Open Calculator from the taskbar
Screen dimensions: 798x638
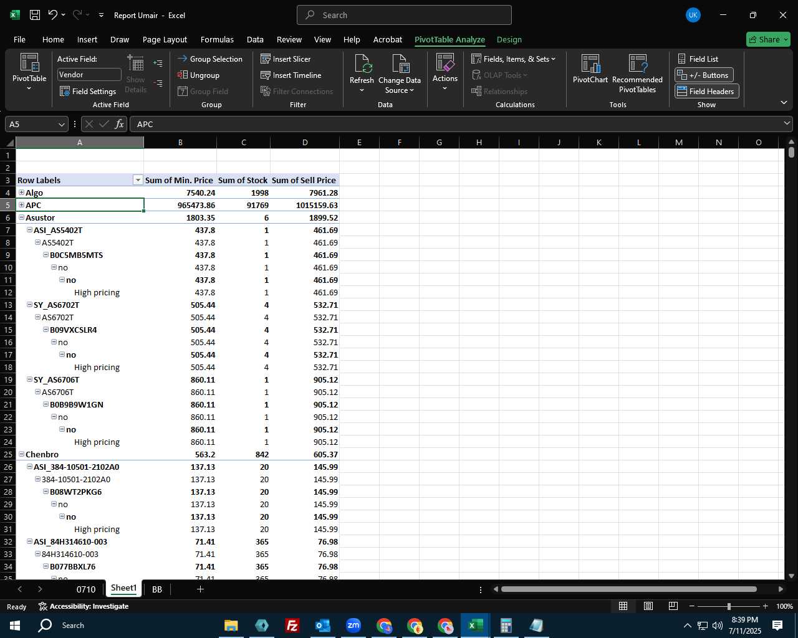click(506, 625)
